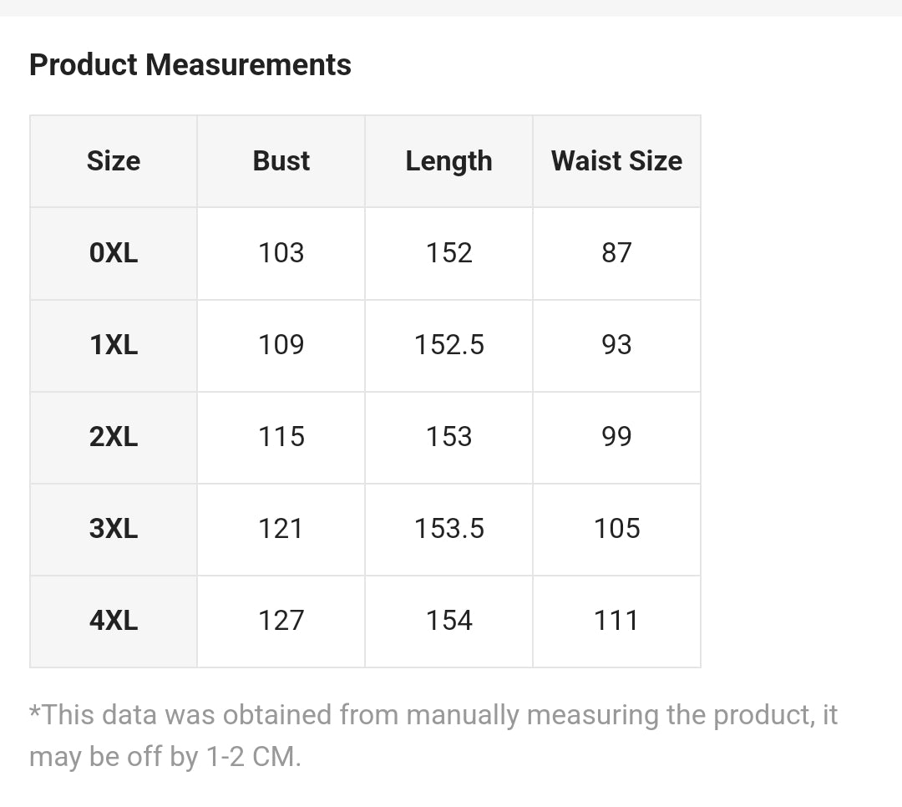This screenshot has width=902, height=807.
Task: Select the Bust column header
Action: pos(281,161)
